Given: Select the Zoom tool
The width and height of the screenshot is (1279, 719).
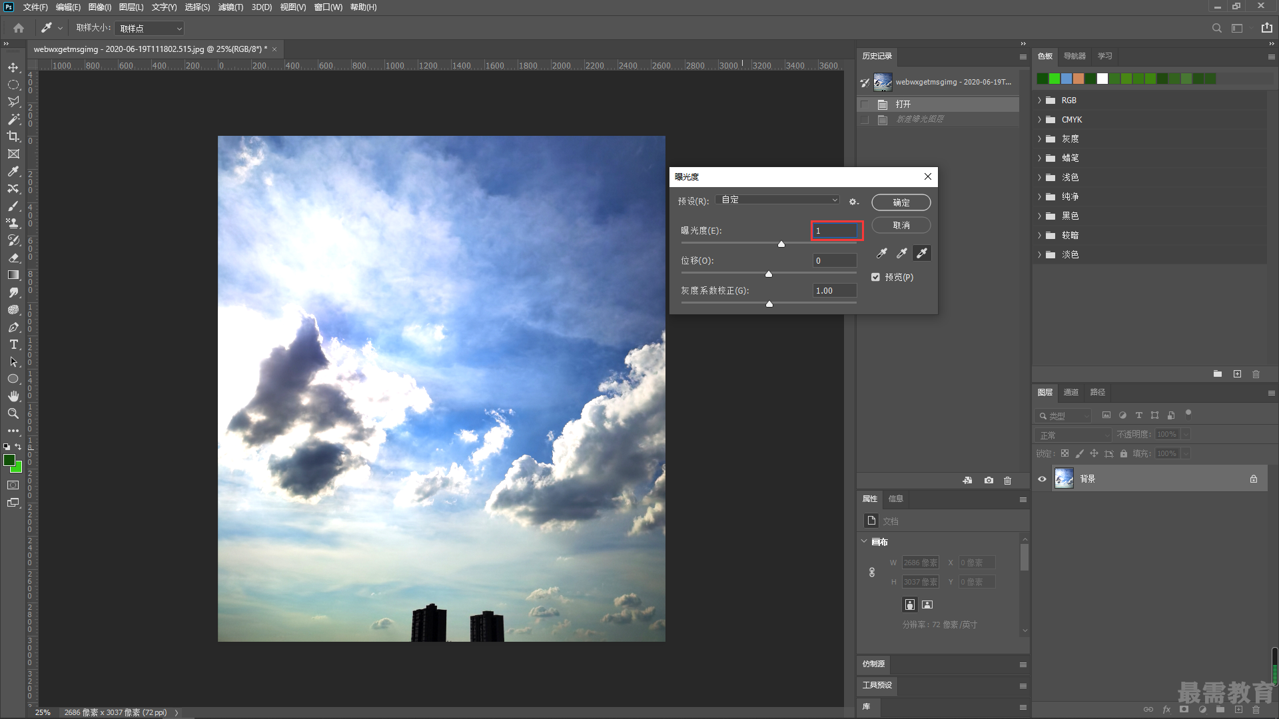Looking at the screenshot, I should 13,413.
